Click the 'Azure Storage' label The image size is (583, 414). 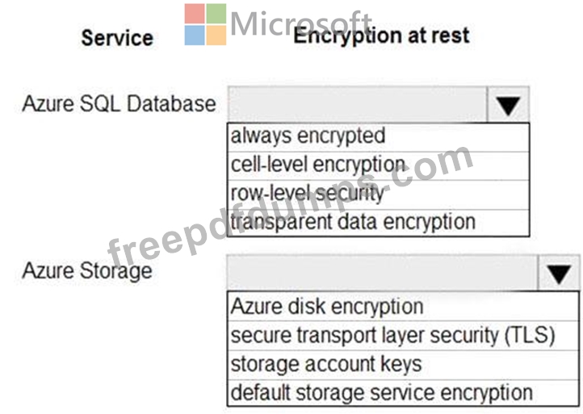click(87, 271)
